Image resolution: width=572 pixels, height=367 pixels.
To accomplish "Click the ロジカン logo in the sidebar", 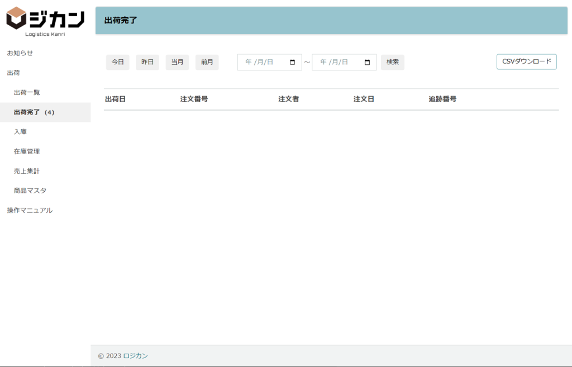I will [x=45, y=21].
